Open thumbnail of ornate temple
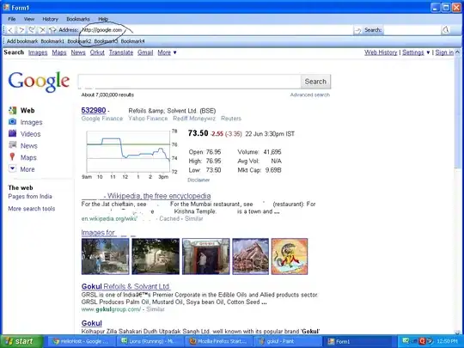Image resolution: width=464 pixels, height=348 pixels. (250, 256)
